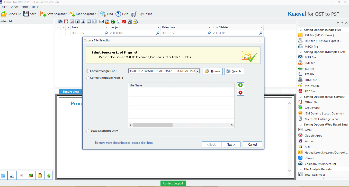Open the FILE menu
Viewport: 349px width, 187px height.
click(4, 7)
